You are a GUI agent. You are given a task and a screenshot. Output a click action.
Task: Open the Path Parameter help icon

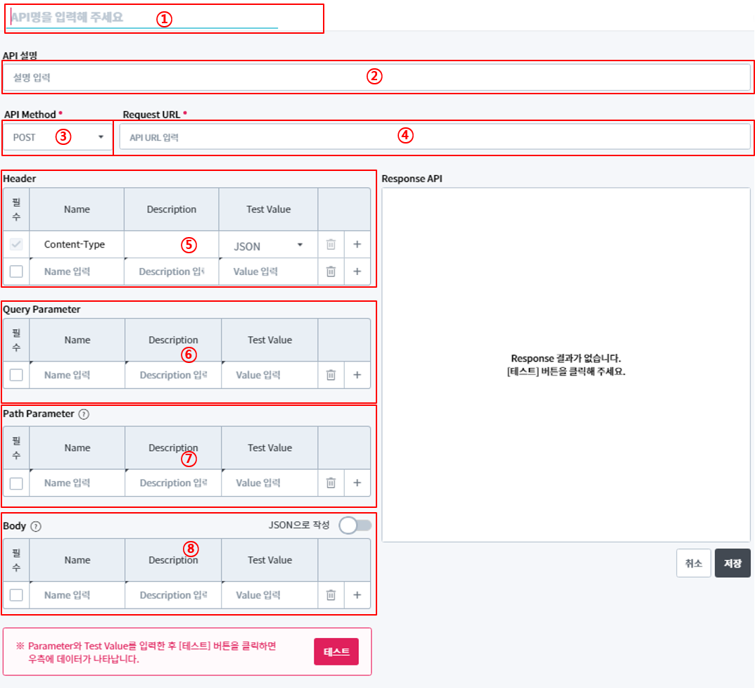click(84, 414)
